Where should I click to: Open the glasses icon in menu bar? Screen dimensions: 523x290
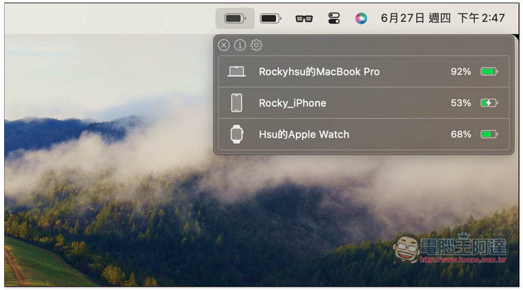point(304,19)
